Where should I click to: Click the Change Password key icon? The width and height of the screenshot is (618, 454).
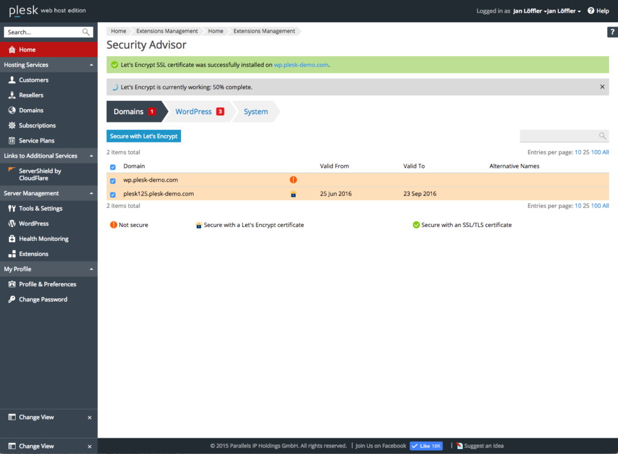[12, 299]
